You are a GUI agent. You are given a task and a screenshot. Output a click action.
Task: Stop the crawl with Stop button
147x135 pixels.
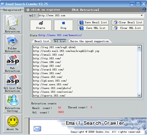coord(63,25)
